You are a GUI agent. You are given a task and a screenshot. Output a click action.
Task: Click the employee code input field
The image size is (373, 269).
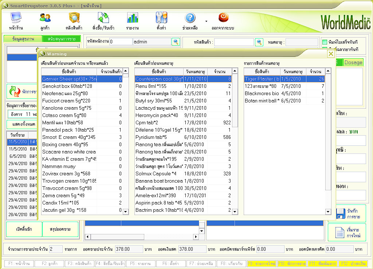tap(121, 42)
